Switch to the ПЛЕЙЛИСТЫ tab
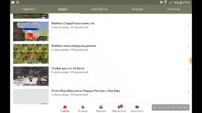 (x=100, y=9)
